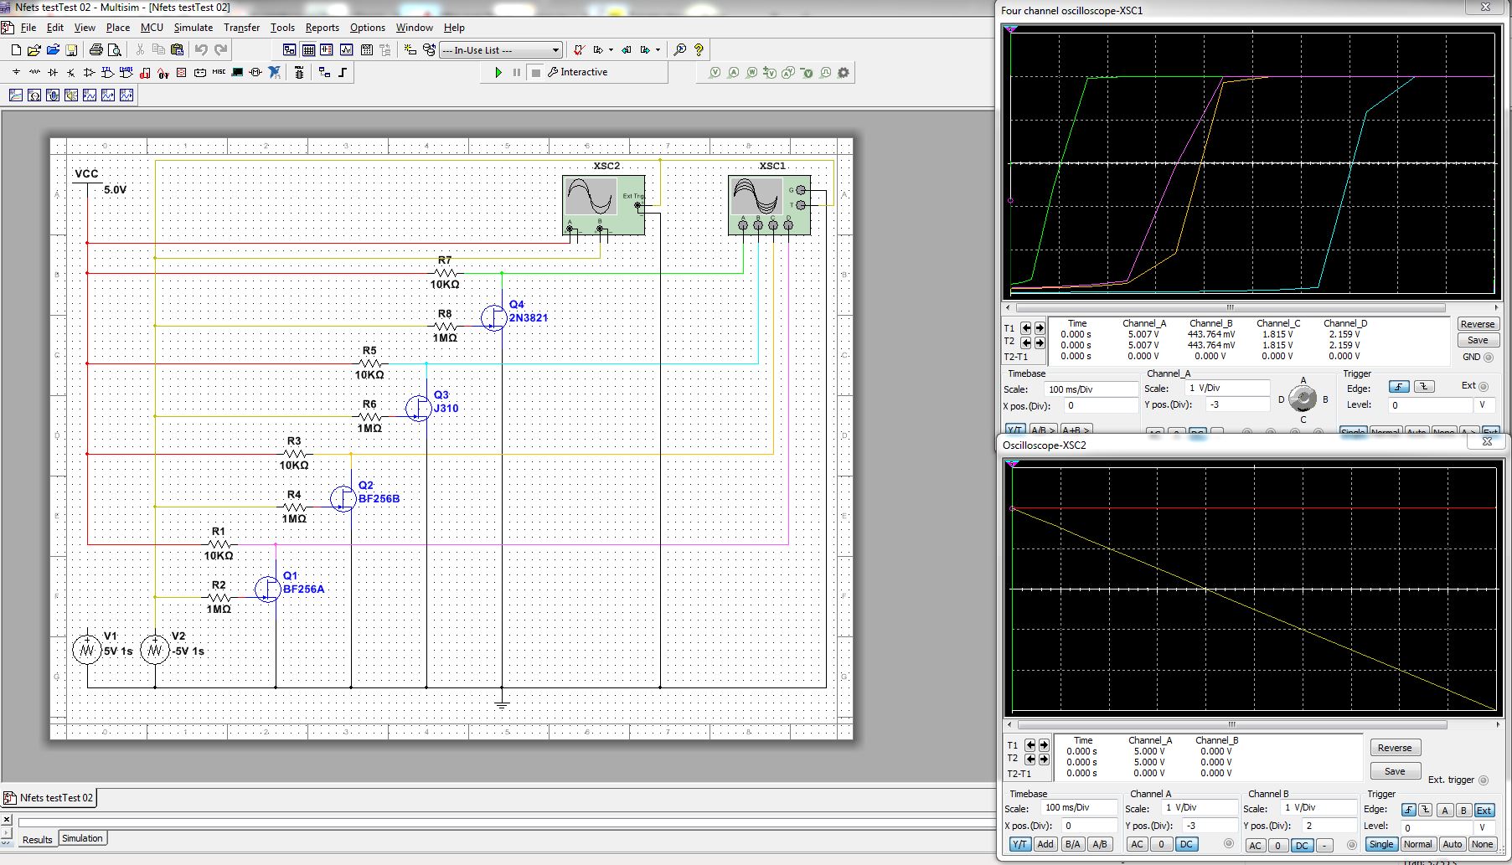Click the New design toolbar icon
Image resolution: width=1512 pixels, height=865 pixels.
pos(16,50)
